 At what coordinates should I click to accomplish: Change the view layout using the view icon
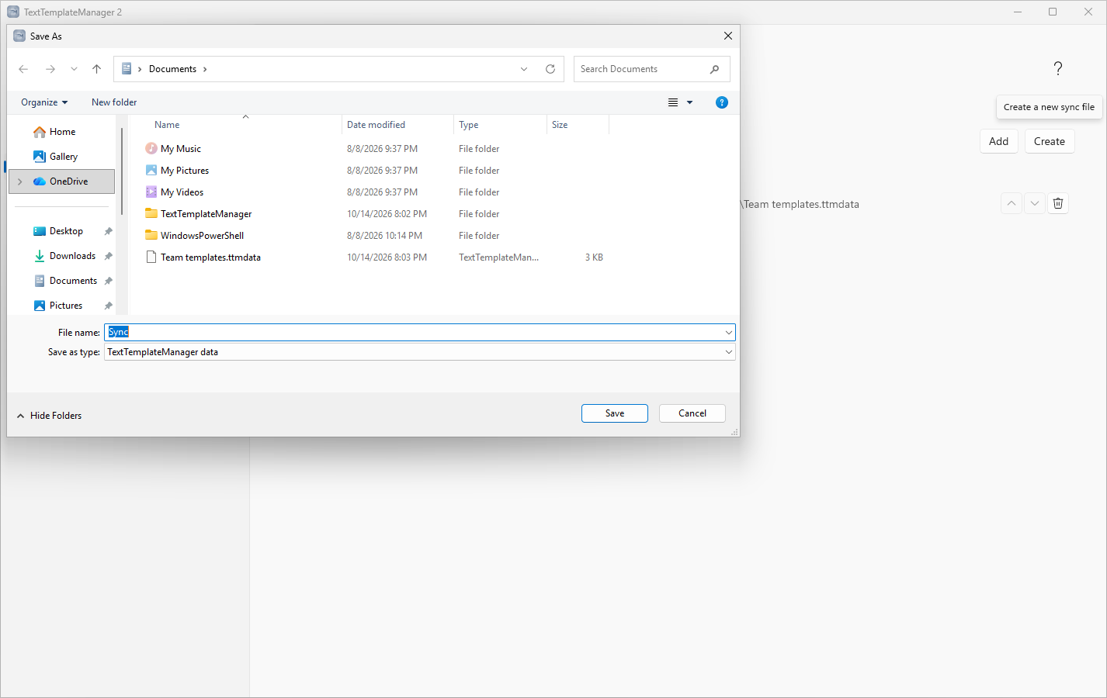click(x=673, y=102)
